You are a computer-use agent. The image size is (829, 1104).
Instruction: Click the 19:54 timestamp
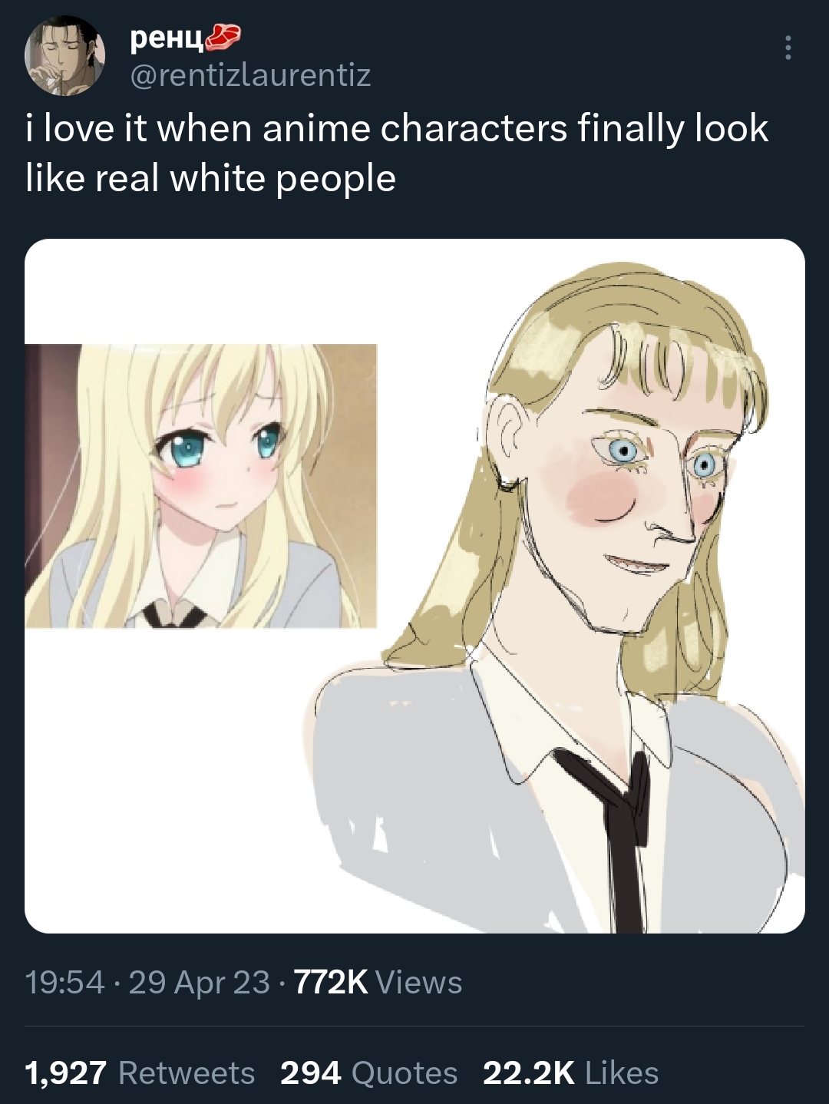click(x=64, y=982)
